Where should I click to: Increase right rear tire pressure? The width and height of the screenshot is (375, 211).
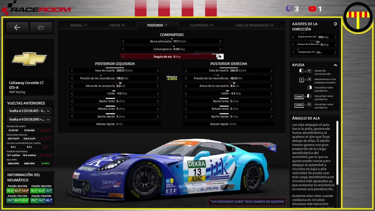[x=272, y=78]
